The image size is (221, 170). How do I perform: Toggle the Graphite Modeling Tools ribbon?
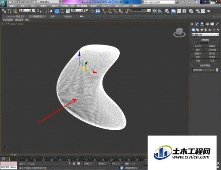click(173, 11)
